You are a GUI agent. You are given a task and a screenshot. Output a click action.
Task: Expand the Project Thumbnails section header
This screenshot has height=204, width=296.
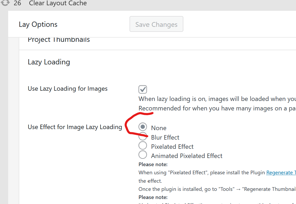click(x=59, y=40)
